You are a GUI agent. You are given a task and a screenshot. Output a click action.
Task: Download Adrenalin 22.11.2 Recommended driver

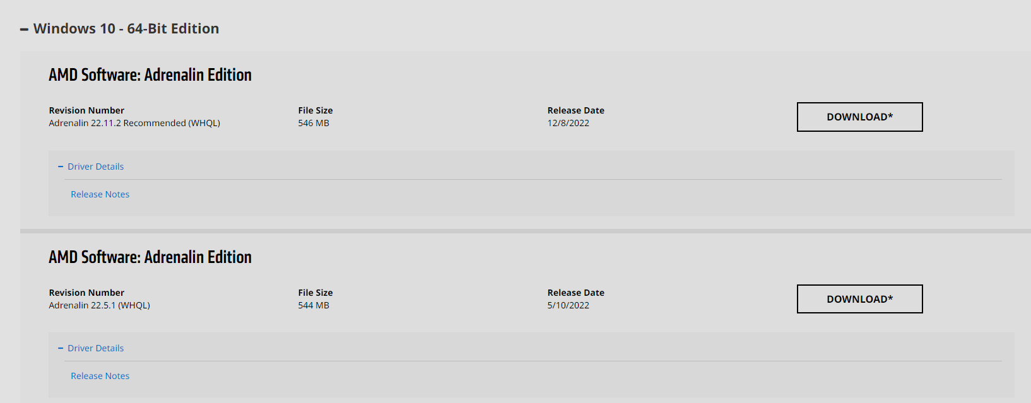[x=859, y=117]
